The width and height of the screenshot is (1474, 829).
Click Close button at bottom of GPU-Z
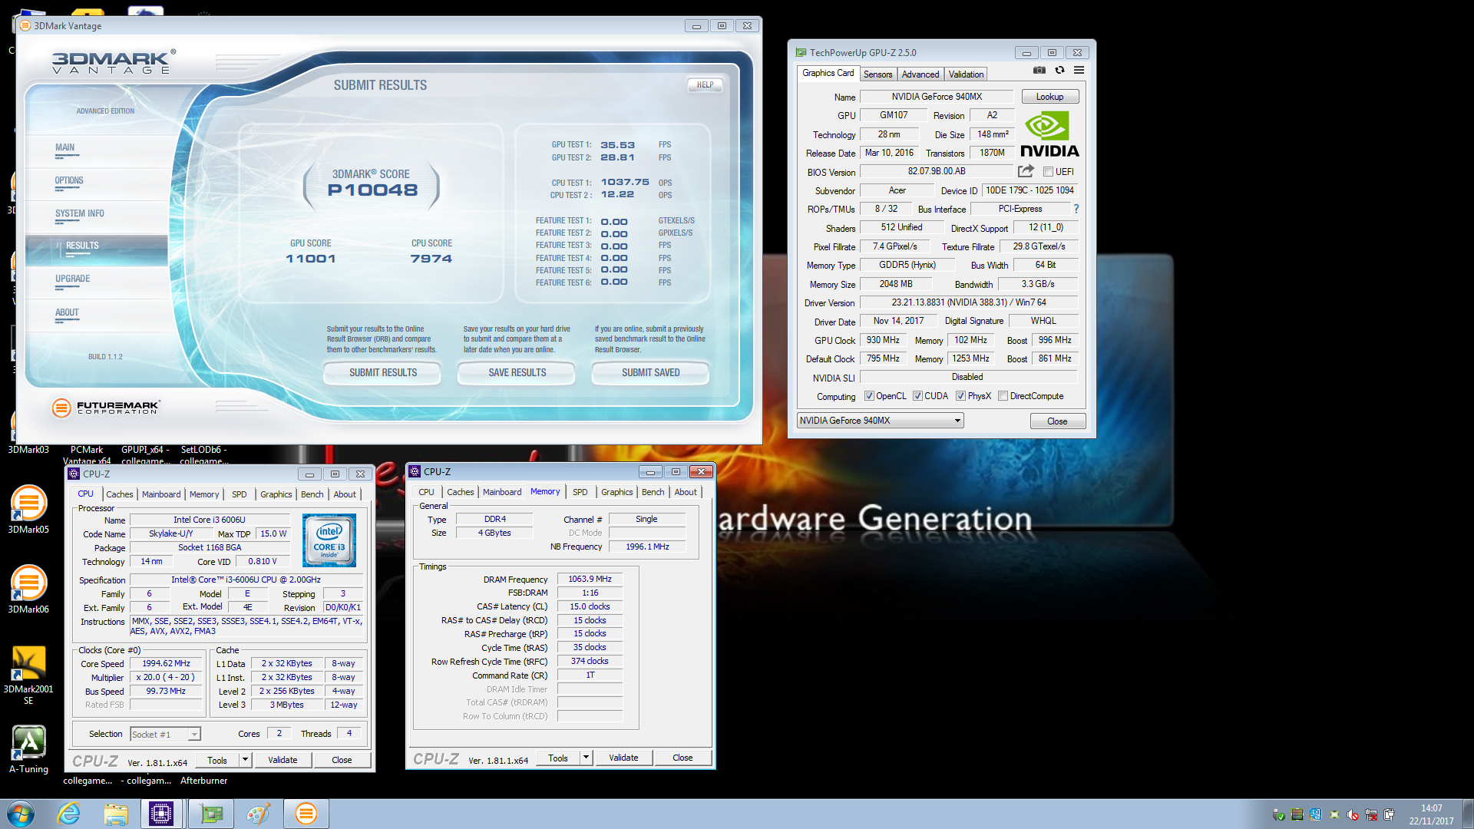1057,421
